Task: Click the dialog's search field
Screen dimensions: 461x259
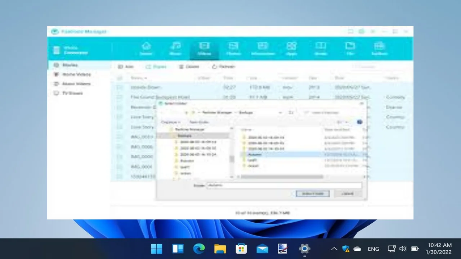Action: tap(331, 113)
